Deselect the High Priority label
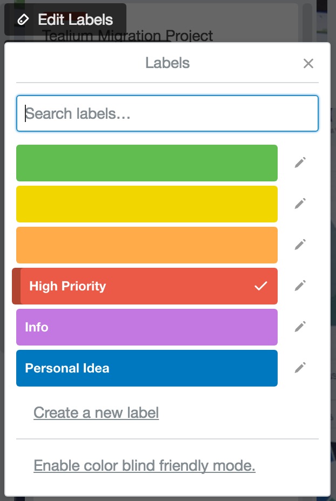The image size is (336, 501). tap(146, 286)
